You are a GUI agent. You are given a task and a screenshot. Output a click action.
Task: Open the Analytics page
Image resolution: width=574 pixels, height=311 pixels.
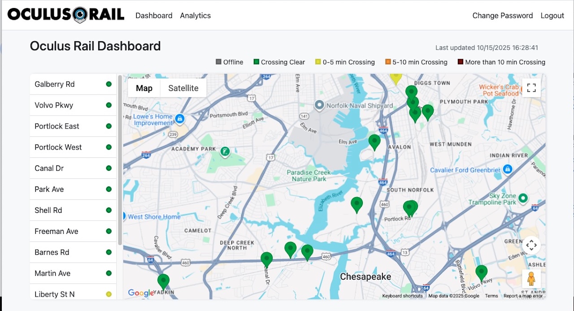pos(195,16)
